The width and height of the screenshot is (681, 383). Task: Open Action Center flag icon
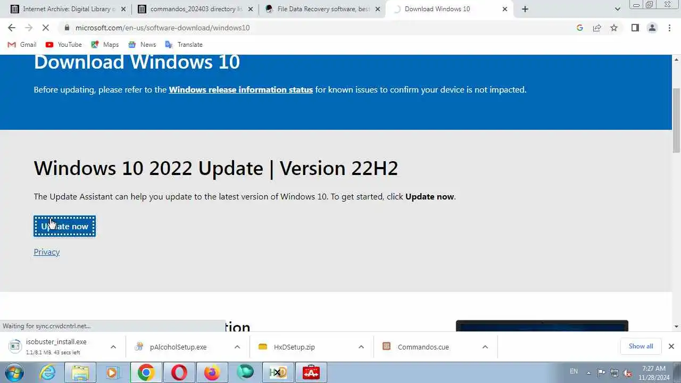601,372
